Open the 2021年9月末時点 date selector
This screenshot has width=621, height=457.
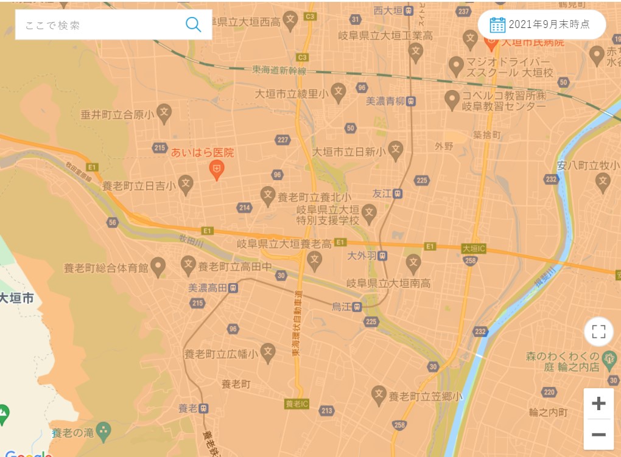pos(541,24)
